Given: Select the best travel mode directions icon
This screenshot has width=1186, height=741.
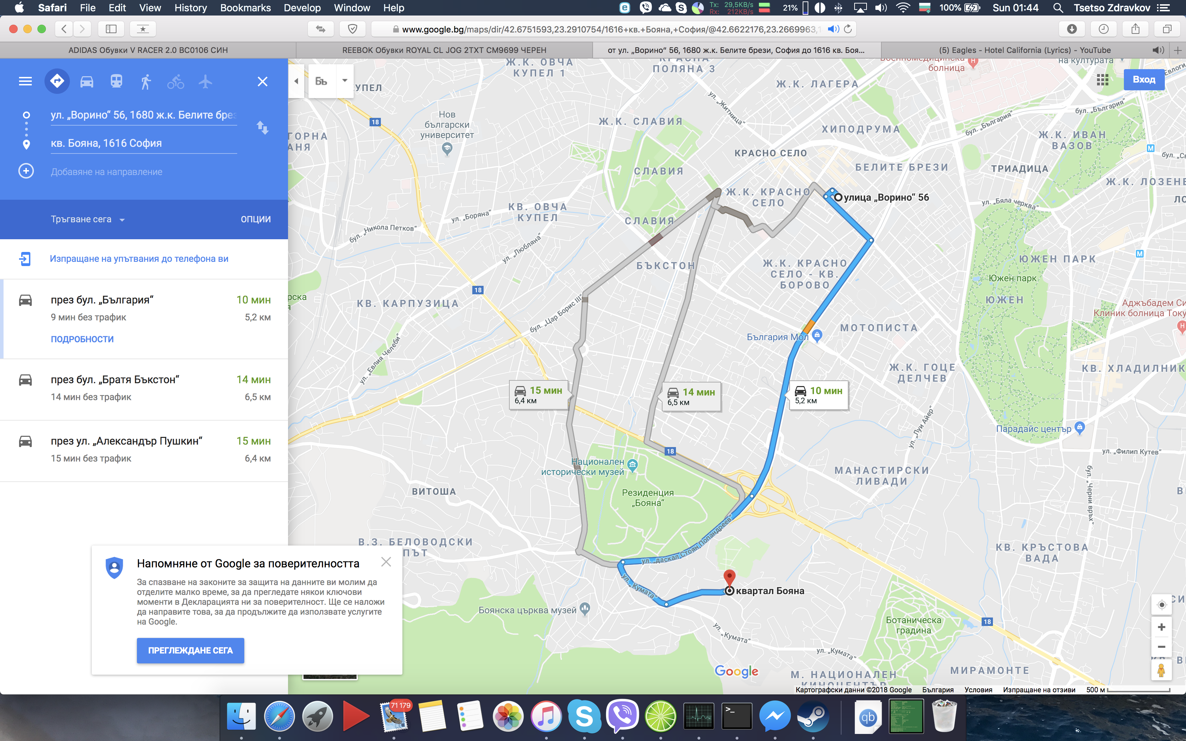Looking at the screenshot, I should point(57,81).
